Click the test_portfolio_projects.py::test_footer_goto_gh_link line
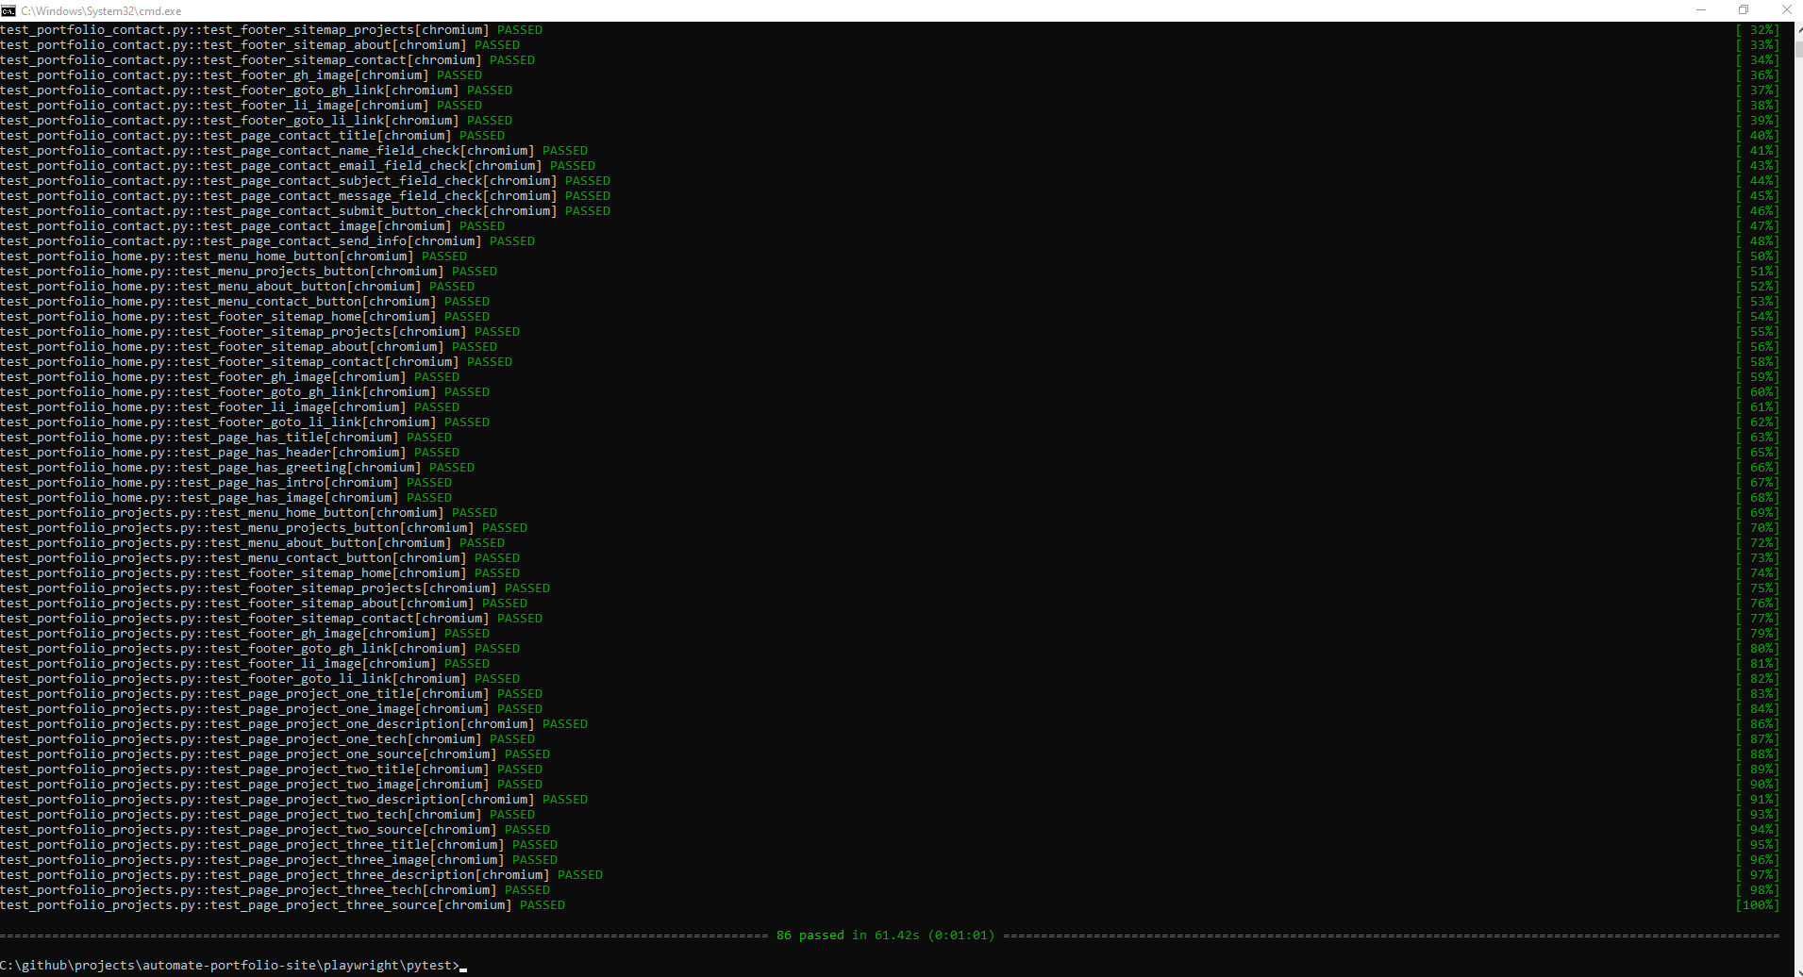Screen dimensions: 1803x977 [x=259, y=649]
